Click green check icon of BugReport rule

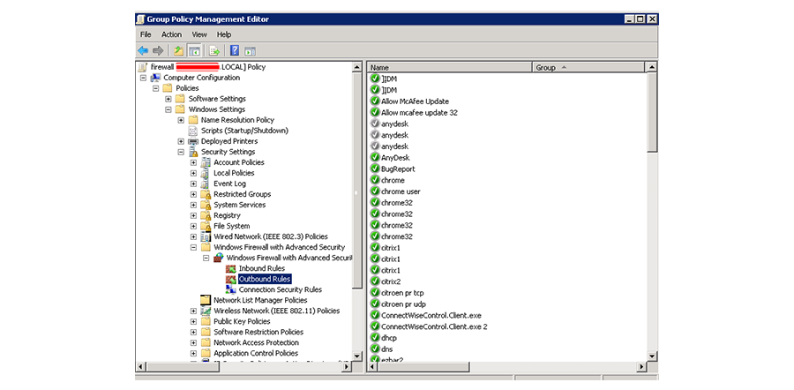coord(375,169)
